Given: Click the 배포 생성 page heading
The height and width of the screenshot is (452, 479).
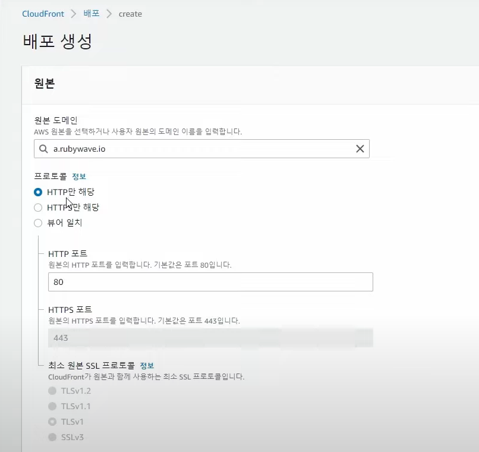Looking at the screenshot, I should click(x=58, y=41).
